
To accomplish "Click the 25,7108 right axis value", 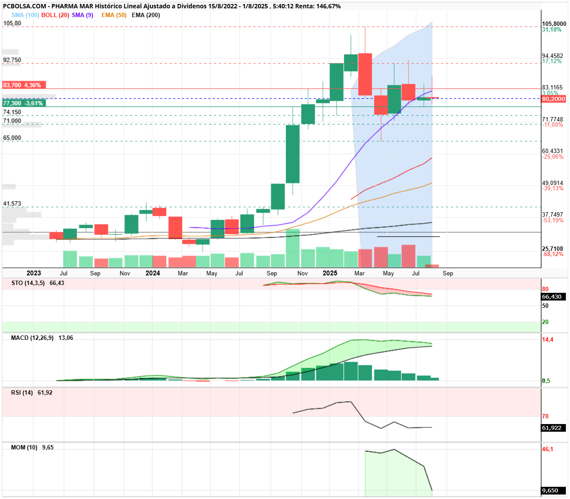I will (552, 249).
